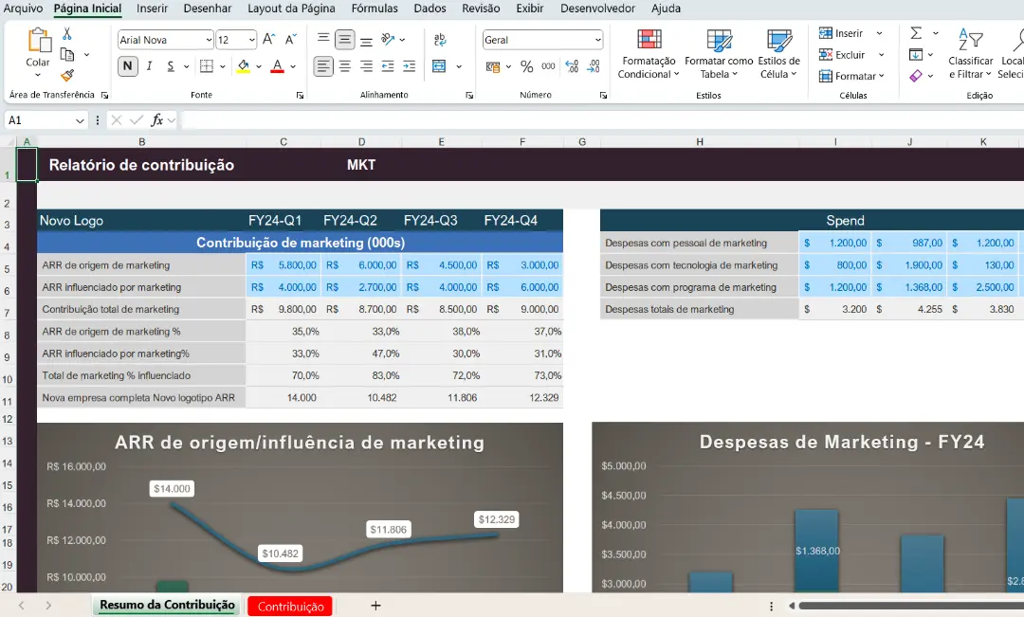Expand the Geral number format dropdown

[597, 40]
